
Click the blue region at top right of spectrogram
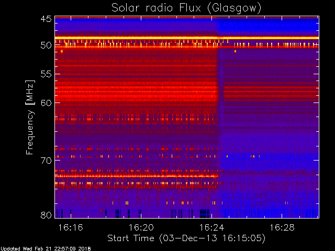(x=268, y=27)
